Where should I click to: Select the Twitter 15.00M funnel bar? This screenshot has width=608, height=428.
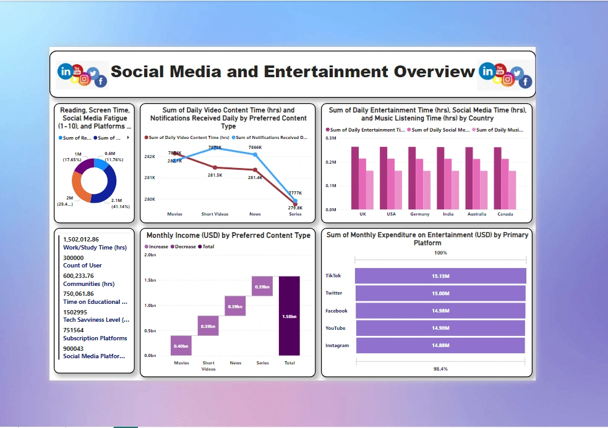[x=440, y=293]
